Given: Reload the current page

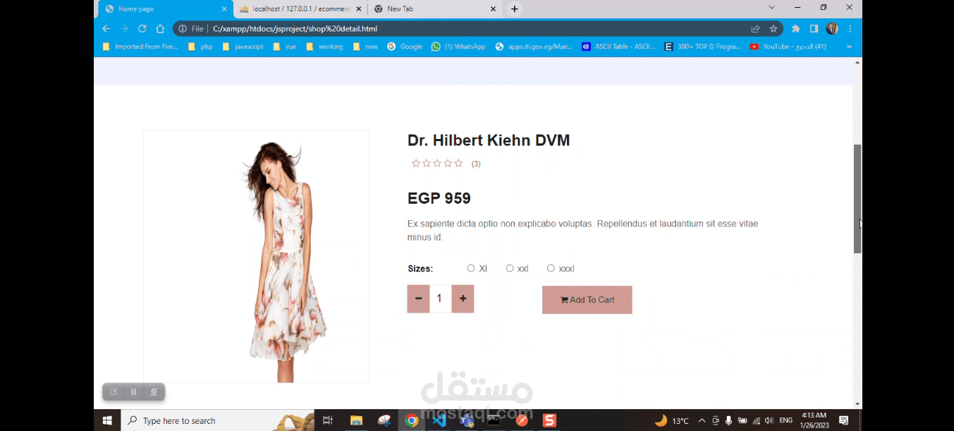Looking at the screenshot, I should 142,29.
